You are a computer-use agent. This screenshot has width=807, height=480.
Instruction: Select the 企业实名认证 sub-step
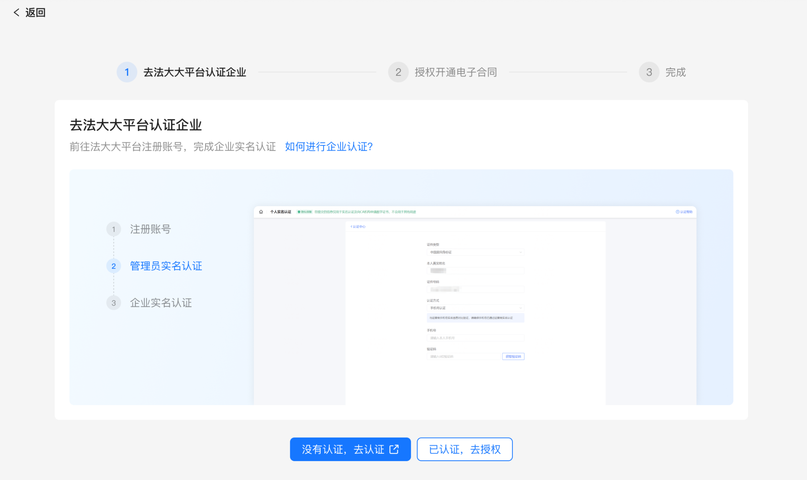[x=161, y=303]
